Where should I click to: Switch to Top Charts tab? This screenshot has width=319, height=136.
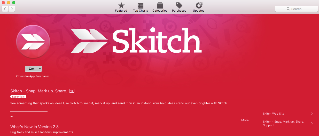coord(141,7)
